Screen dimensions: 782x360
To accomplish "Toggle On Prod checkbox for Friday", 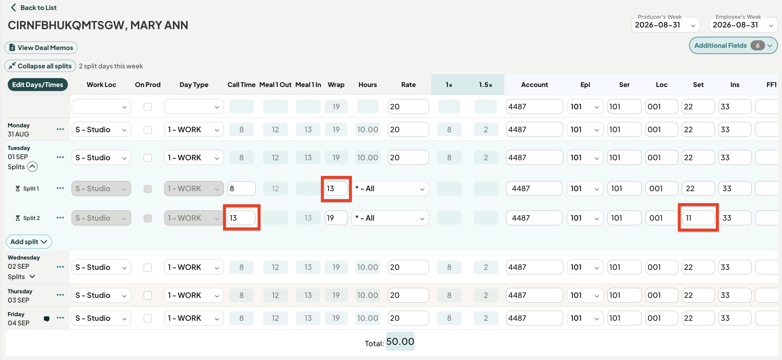I will pos(147,318).
